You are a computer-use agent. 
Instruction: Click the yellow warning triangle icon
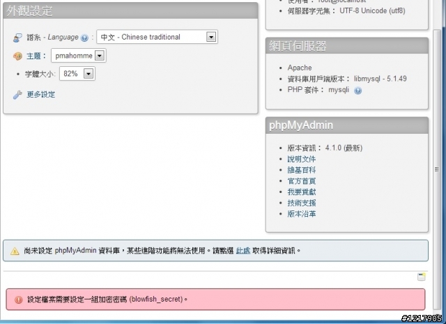(x=15, y=251)
